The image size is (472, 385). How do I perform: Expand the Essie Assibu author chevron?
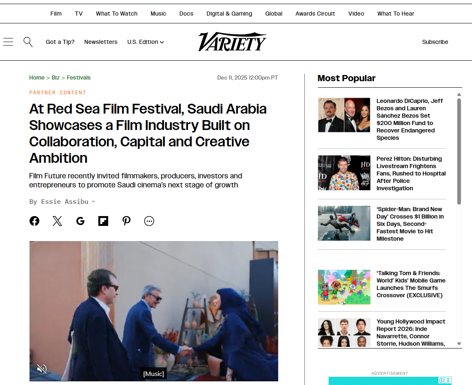tap(93, 202)
